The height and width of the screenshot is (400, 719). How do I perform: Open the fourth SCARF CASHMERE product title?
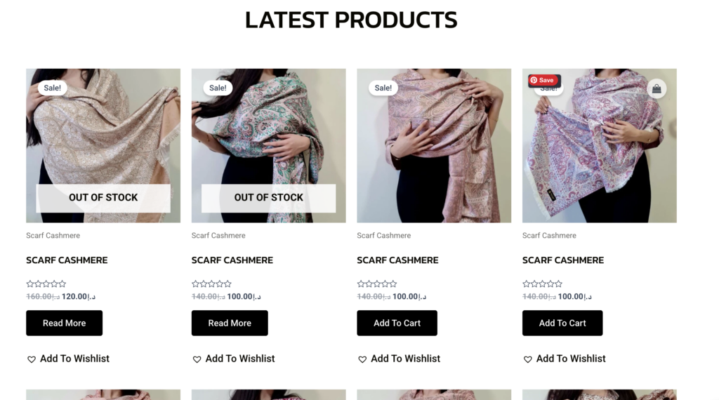[x=563, y=260]
